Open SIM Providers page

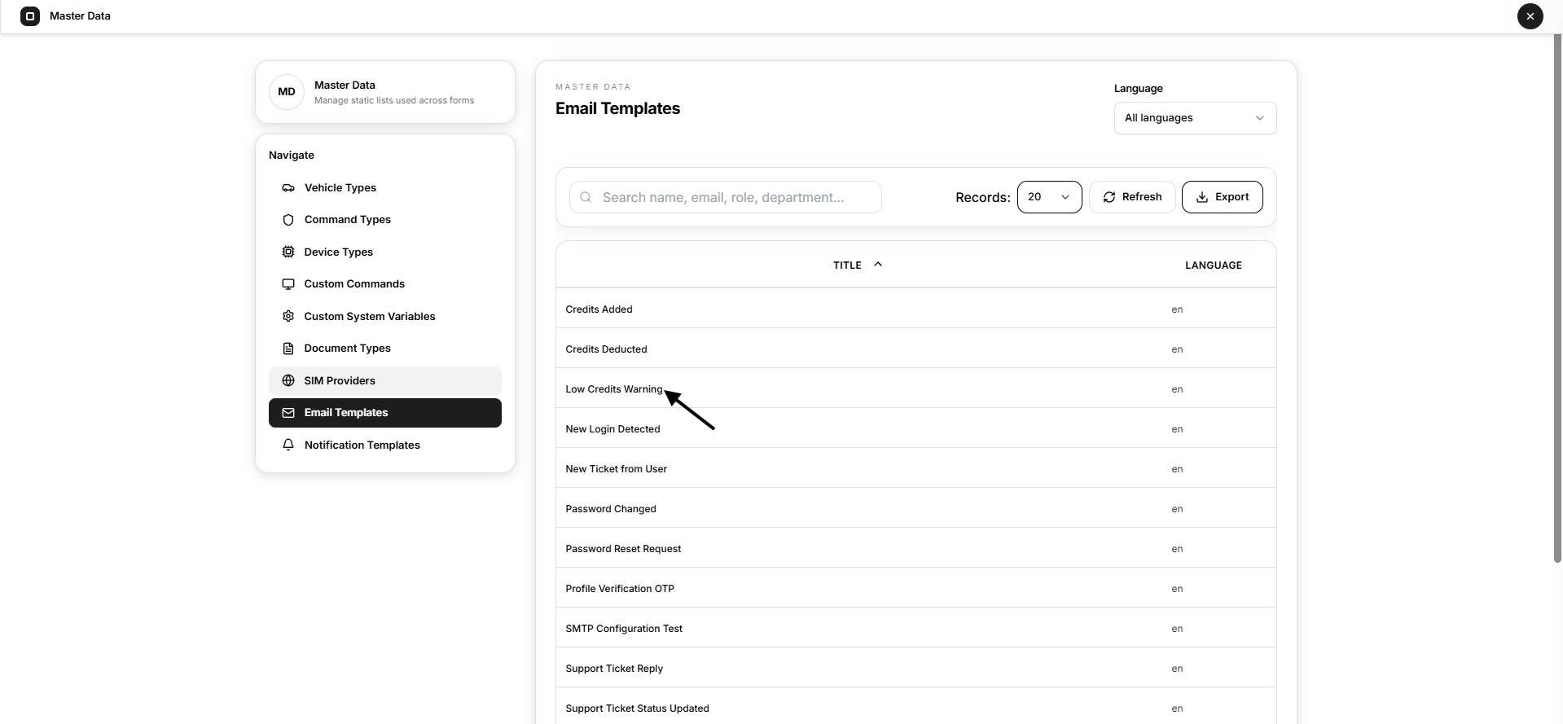point(385,381)
